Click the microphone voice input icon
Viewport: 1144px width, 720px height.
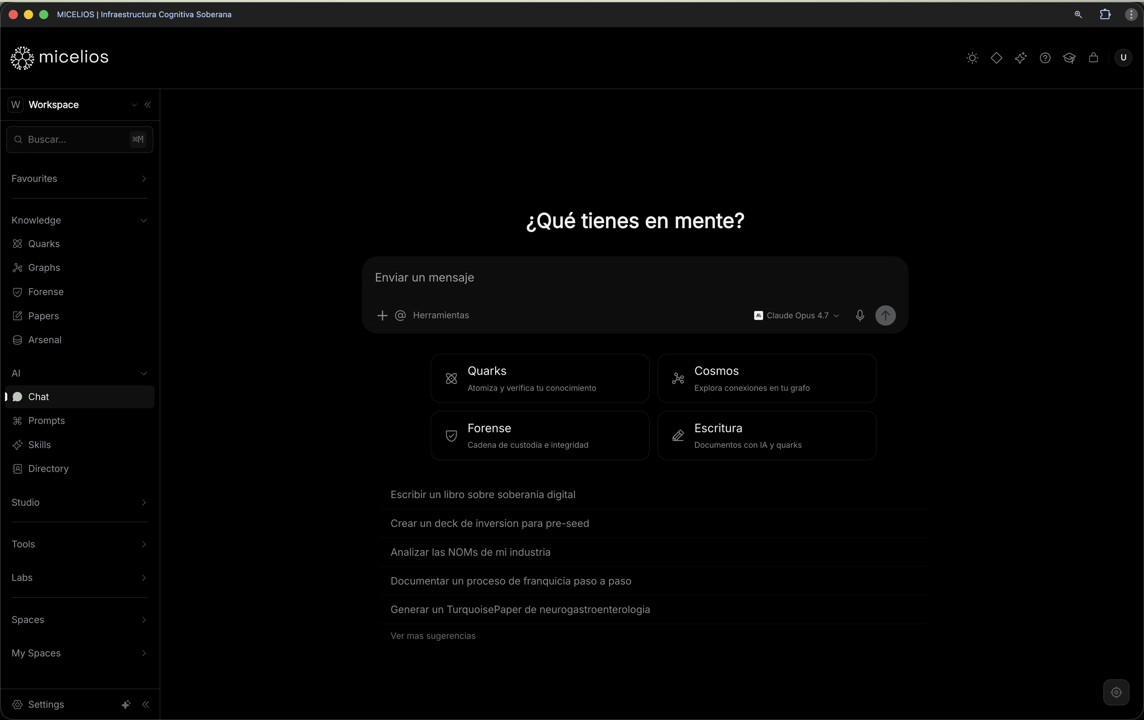coord(859,315)
